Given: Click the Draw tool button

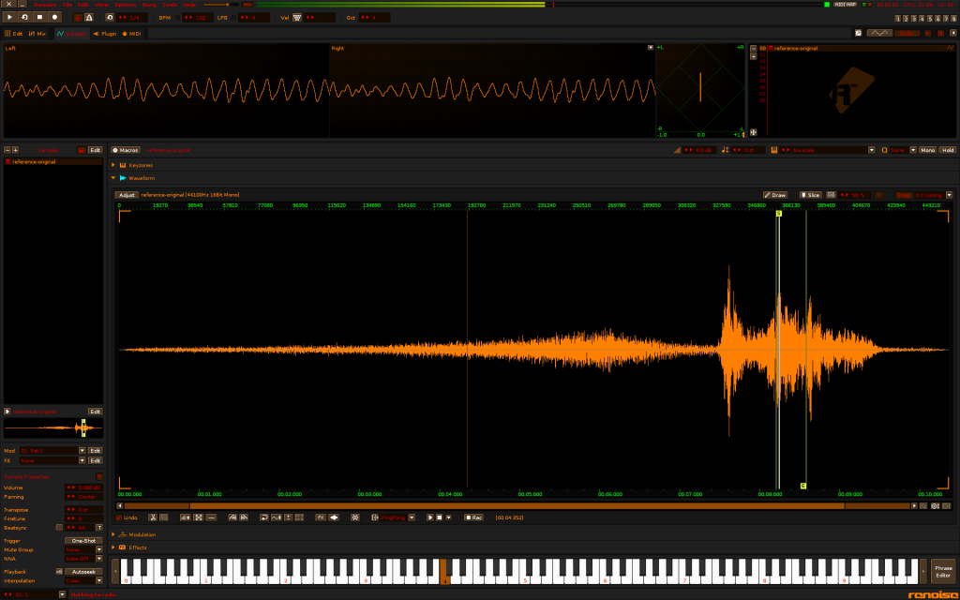Looking at the screenshot, I should click(x=775, y=195).
